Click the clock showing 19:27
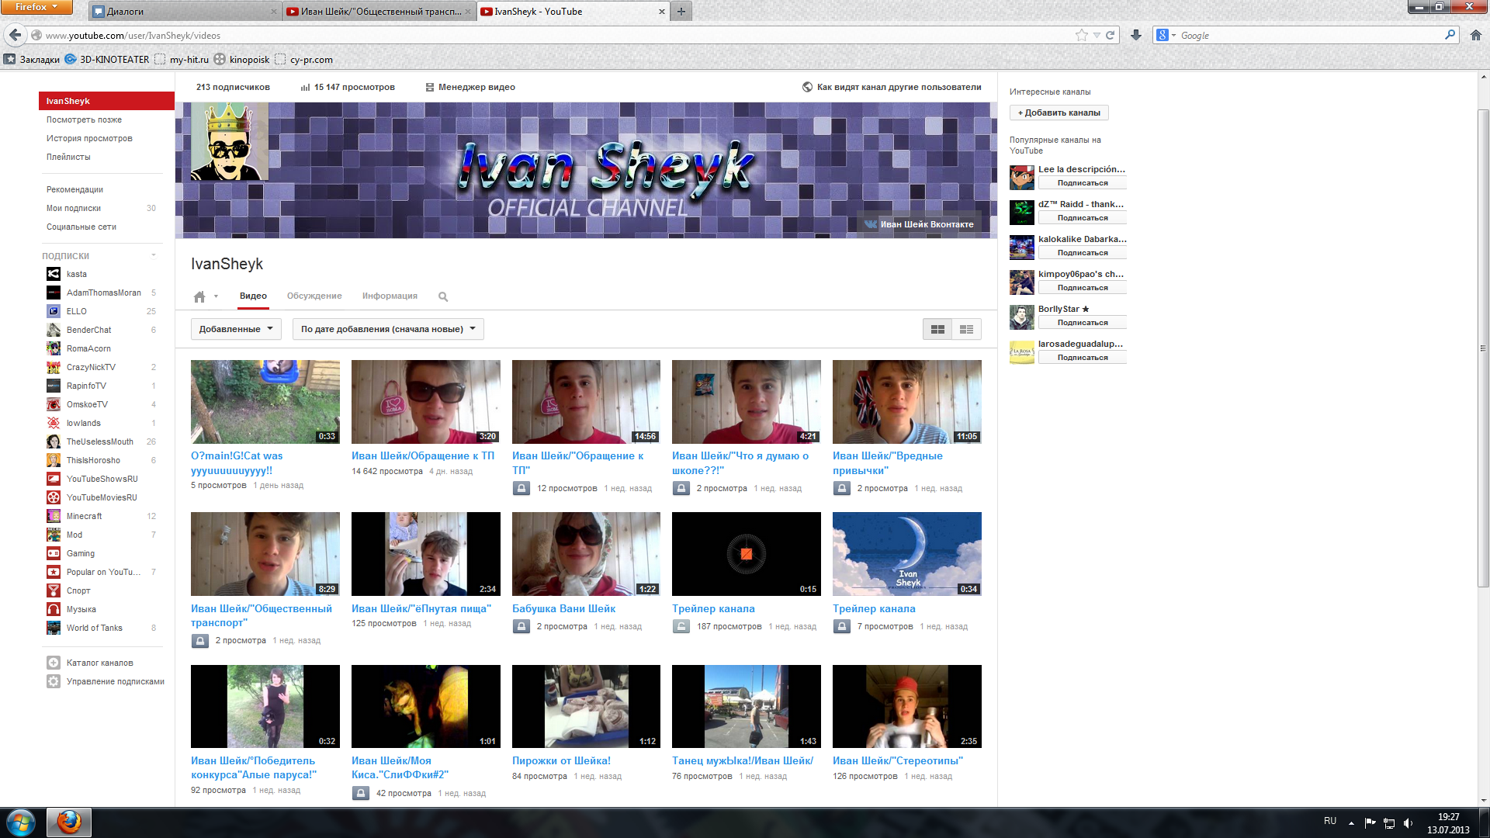This screenshot has height=838, width=1490. pos(1448,817)
